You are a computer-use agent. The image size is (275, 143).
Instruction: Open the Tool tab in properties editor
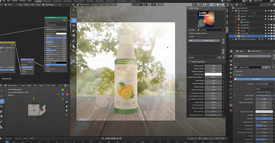point(231,56)
